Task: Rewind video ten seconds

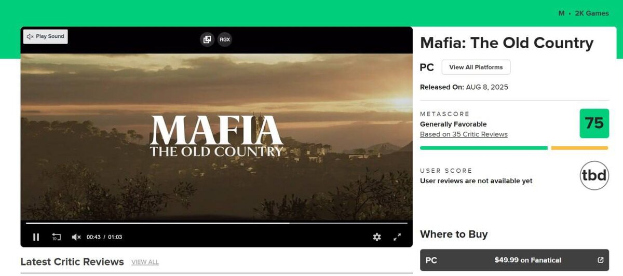Action: [56, 237]
